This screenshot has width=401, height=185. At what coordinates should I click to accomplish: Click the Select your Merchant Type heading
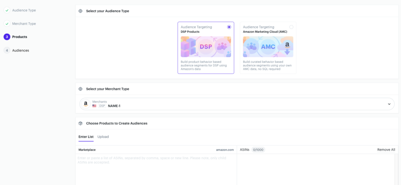[x=107, y=89]
